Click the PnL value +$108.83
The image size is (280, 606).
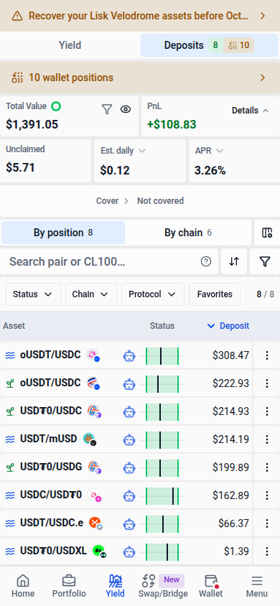point(172,124)
